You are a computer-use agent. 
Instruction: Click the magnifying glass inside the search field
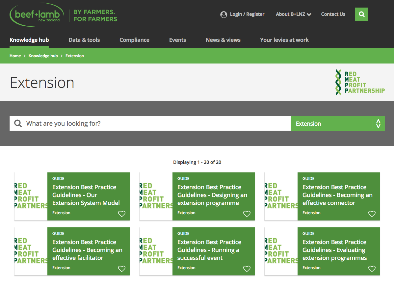[18, 123]
